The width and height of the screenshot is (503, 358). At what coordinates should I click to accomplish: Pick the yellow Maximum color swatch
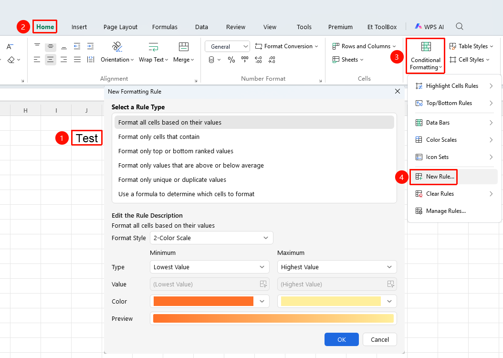pyautogui.click(x=331, y=301)
